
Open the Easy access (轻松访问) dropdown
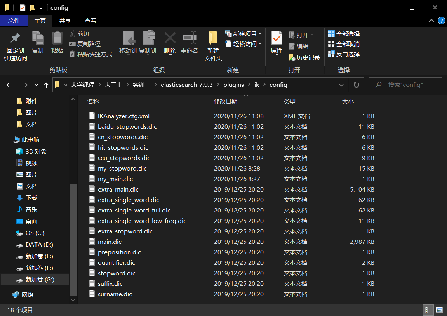243,44
